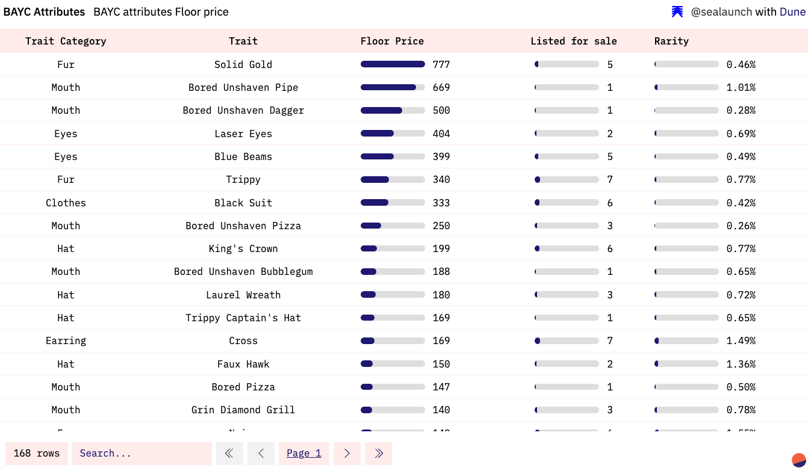808x468 pixels.
Task: Click the Dune logo in the header
Action: pos(677,11)
